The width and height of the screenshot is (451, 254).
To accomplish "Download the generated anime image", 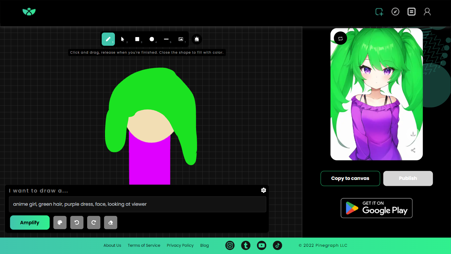I will (413, 134).
